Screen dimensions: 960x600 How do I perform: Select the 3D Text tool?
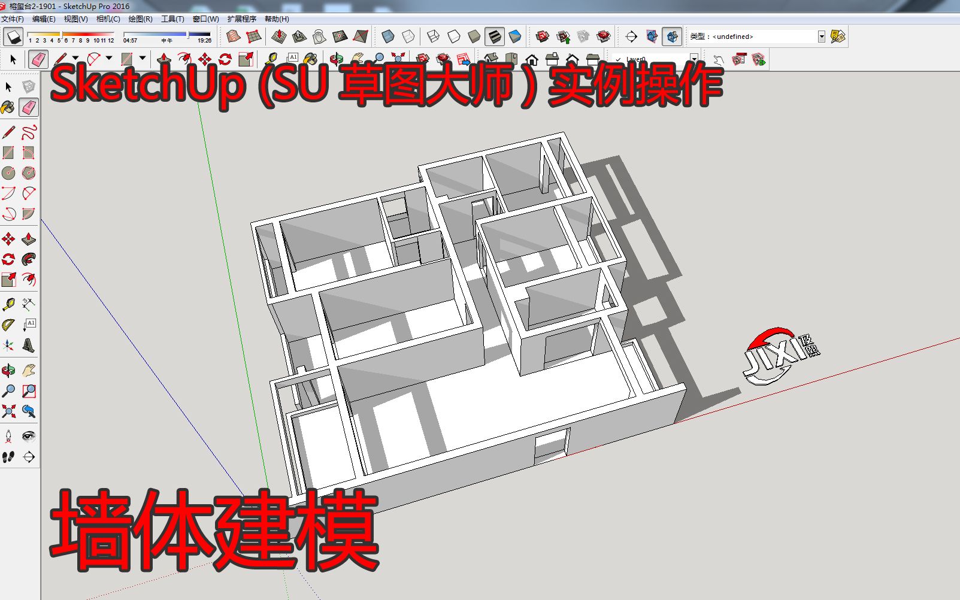coord(28,346)
